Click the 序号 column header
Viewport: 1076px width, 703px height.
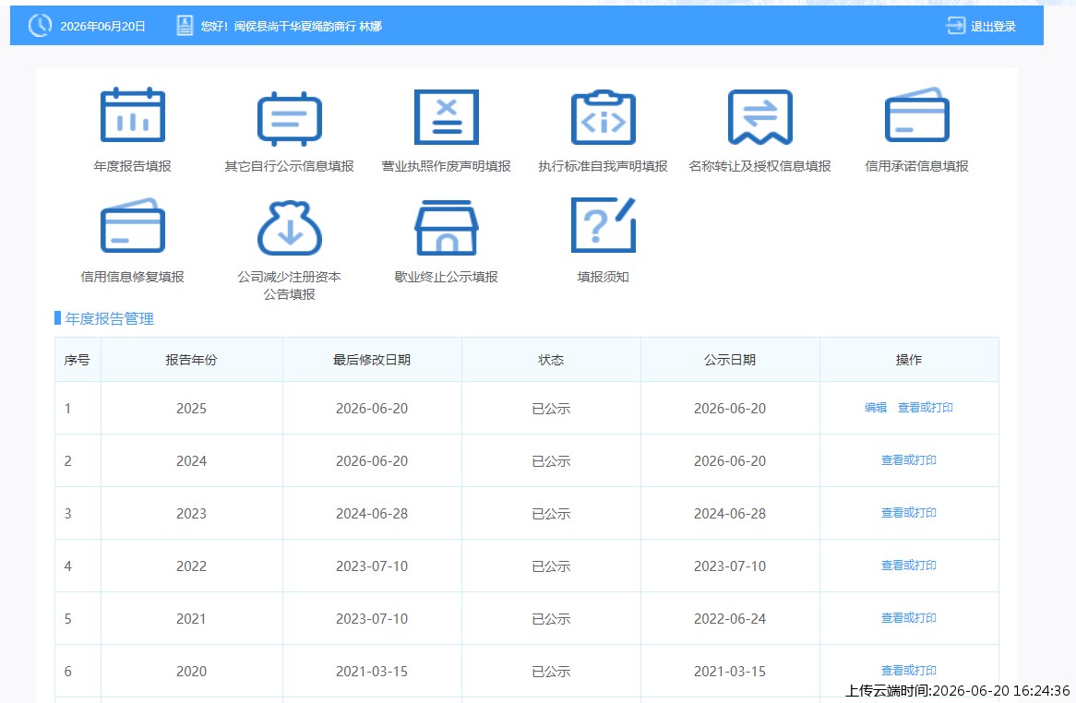[77, 360]
